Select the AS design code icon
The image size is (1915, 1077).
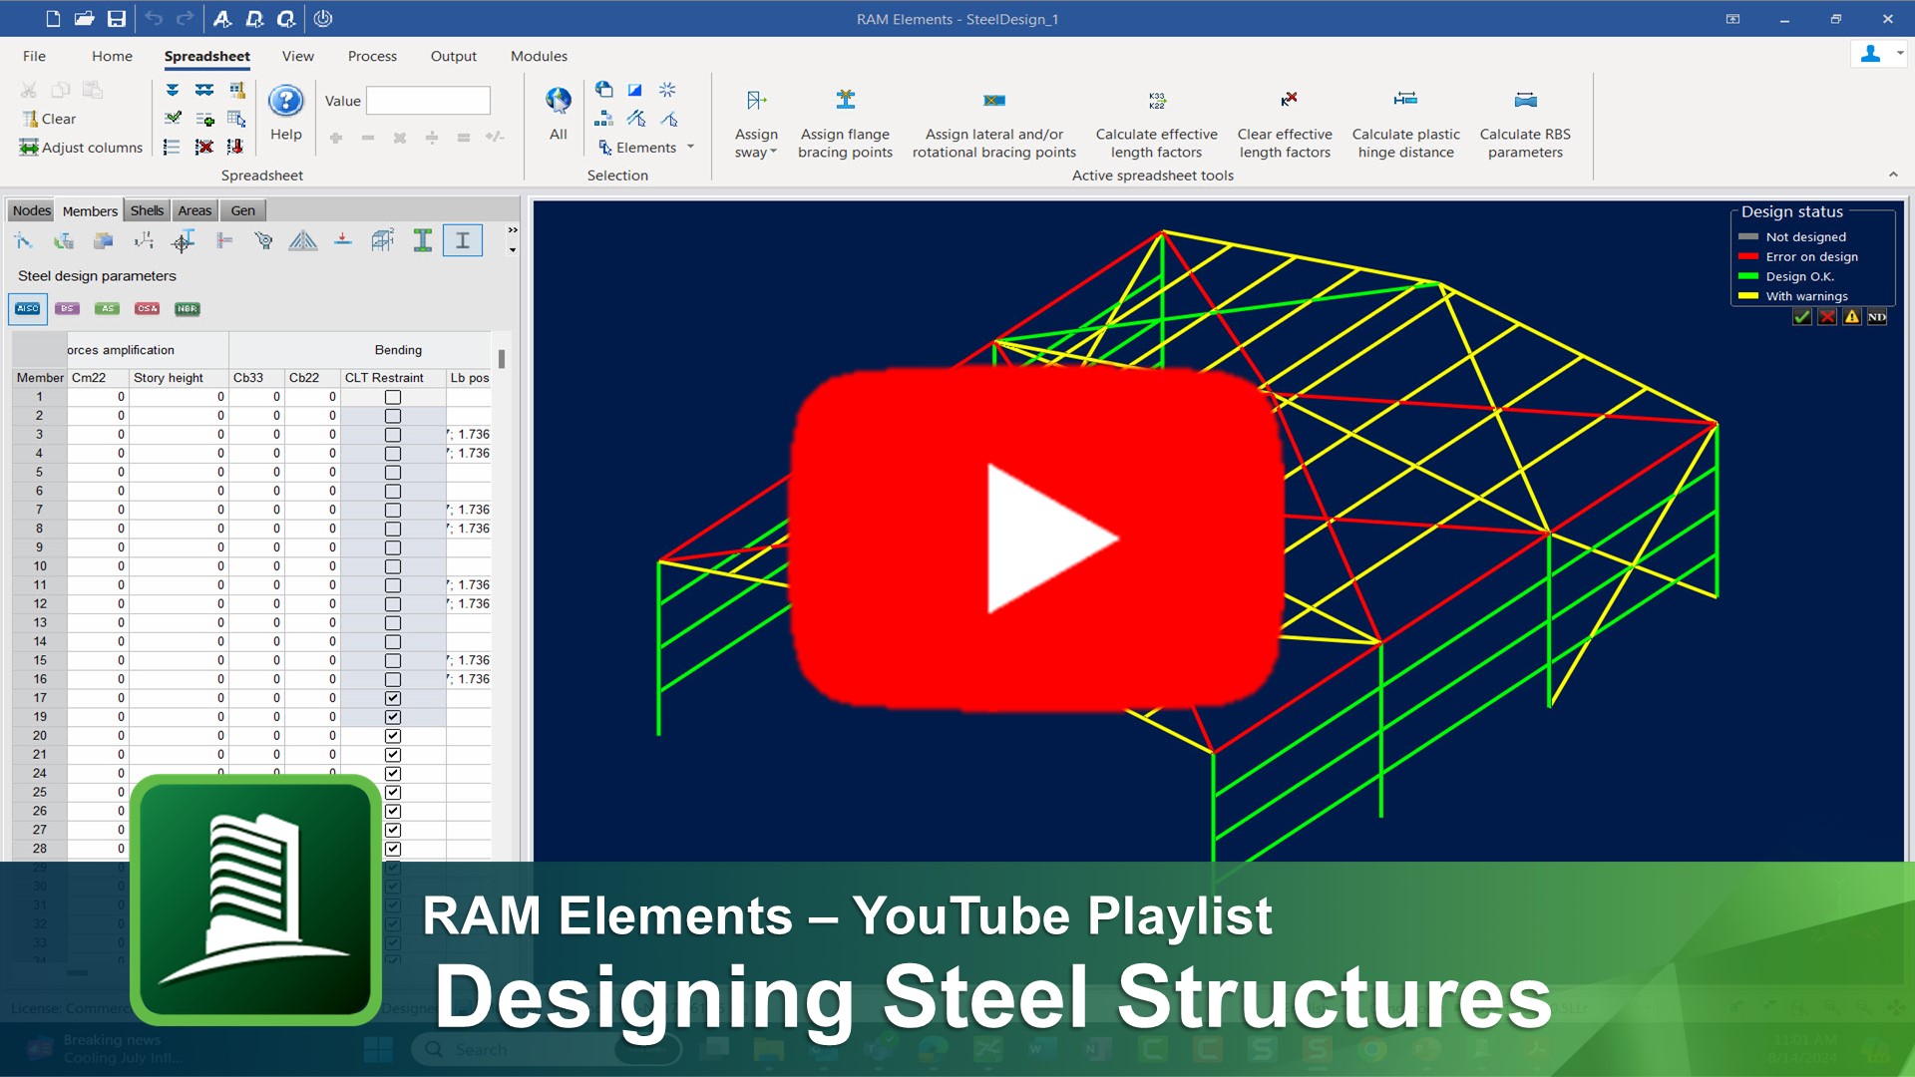[x=108, y=308]
